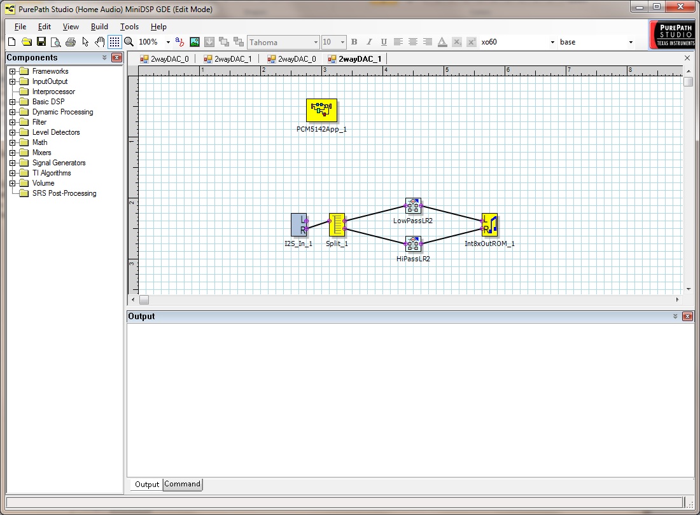This screenshot has width=700, height=515.
Task: Switch to the first 2wayDAC_0 tab
Action: (x=164, y=59)
